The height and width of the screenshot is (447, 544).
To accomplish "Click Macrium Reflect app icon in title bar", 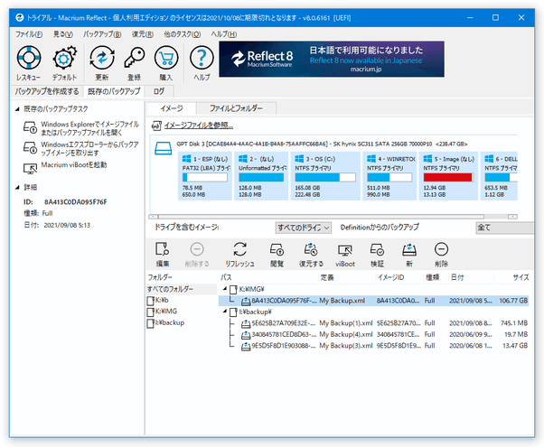I will (20, 18).
